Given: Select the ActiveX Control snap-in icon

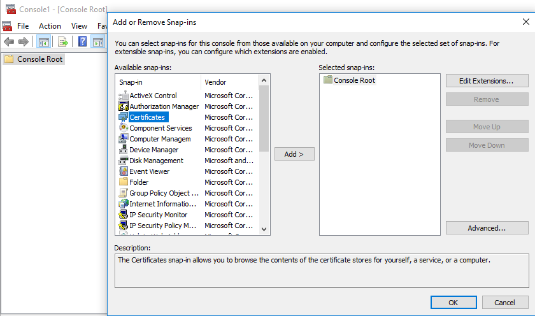Looking at the screenshot, I should click(x=123, y=95).
